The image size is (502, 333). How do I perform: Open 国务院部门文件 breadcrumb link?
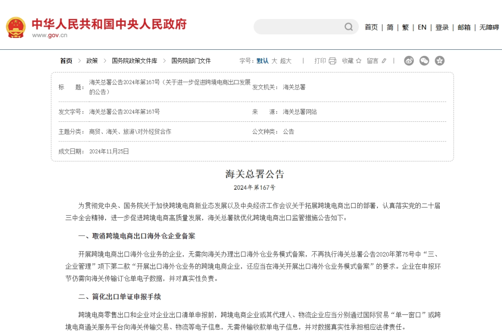191,61
